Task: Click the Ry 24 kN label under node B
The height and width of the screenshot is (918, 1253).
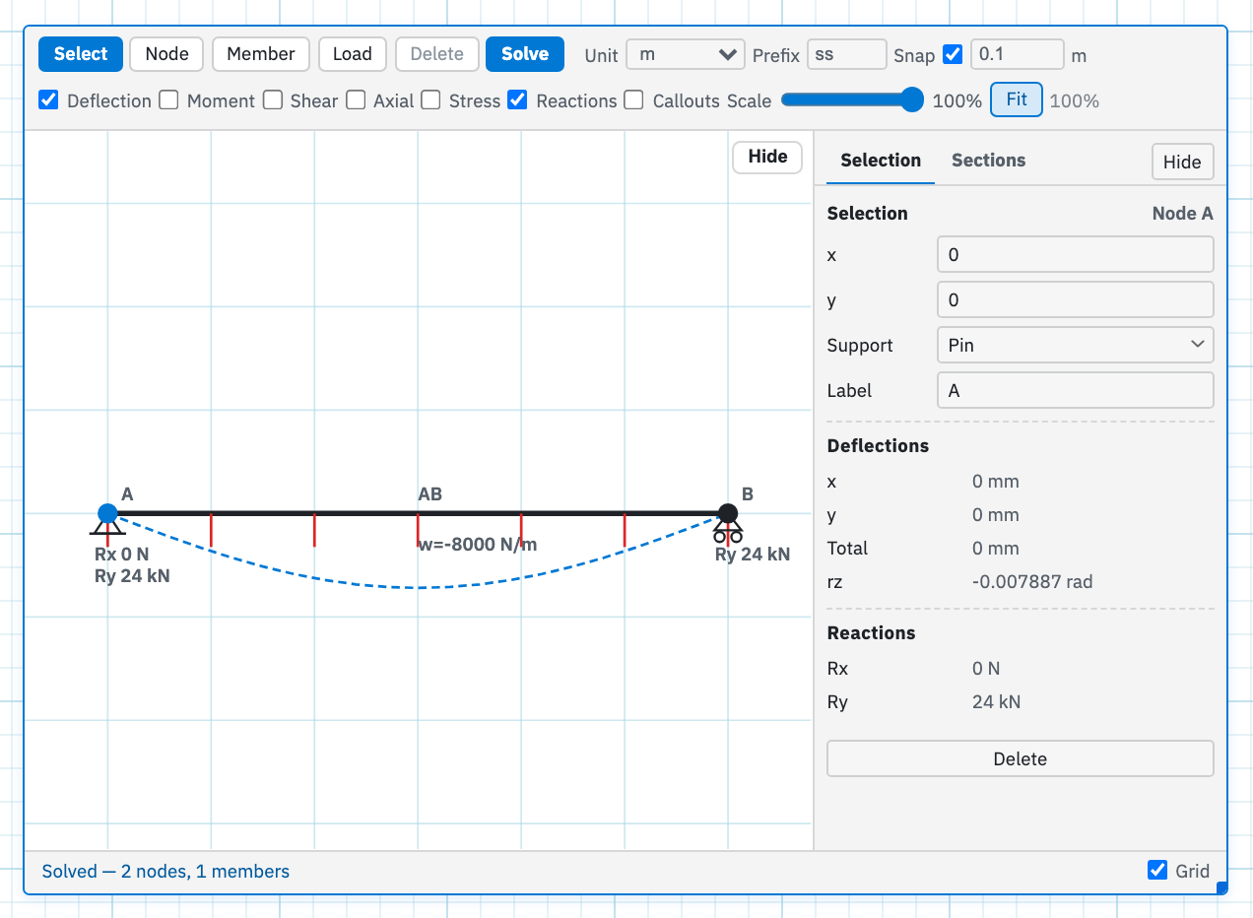Action: [753, 555]
